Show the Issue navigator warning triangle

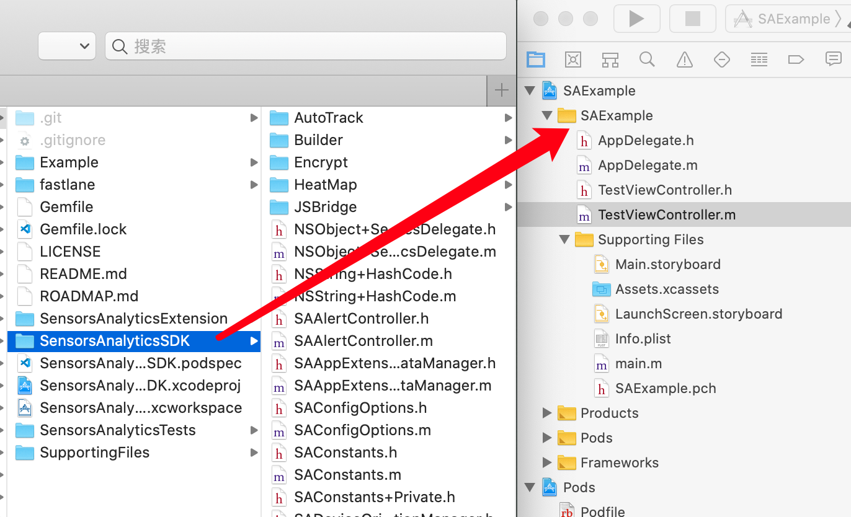(684, 60)
